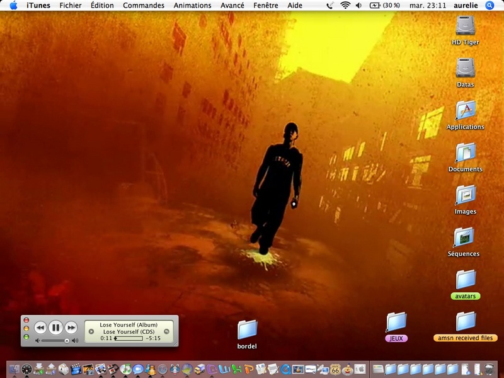
Task: Open iChat from the Dock
Action: point(138,369)
